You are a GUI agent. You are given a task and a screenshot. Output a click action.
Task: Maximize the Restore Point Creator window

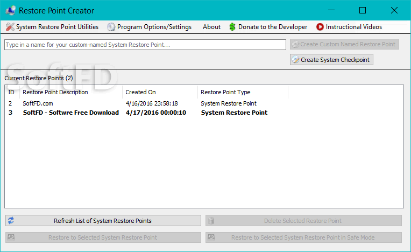(363, 10)
